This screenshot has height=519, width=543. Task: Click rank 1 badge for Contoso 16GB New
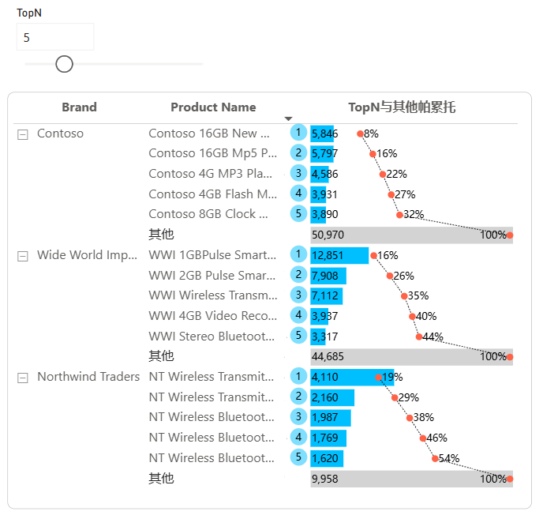coord(298,133)
